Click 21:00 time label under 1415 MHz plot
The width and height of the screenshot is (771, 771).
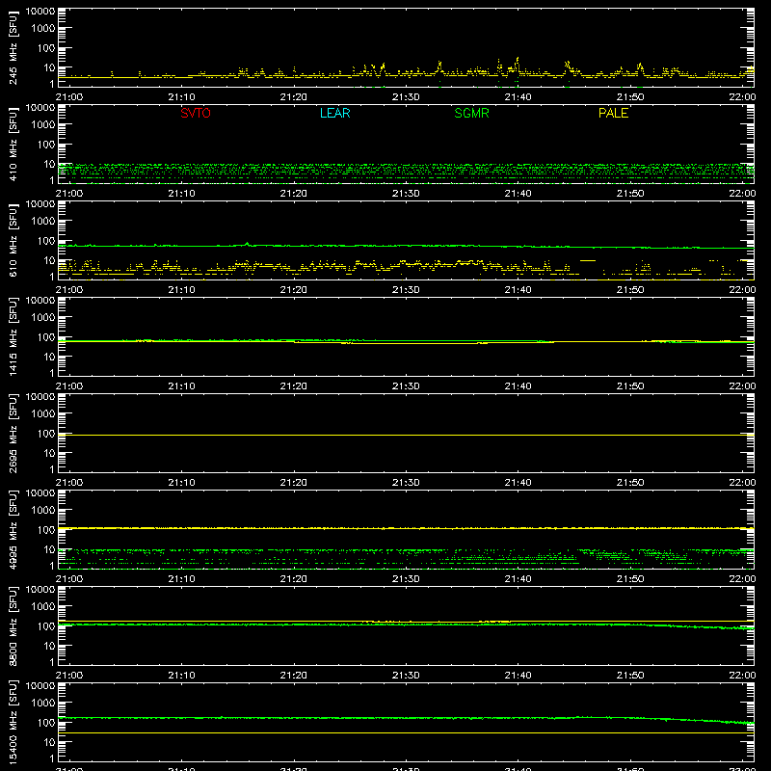coord(69,386)
